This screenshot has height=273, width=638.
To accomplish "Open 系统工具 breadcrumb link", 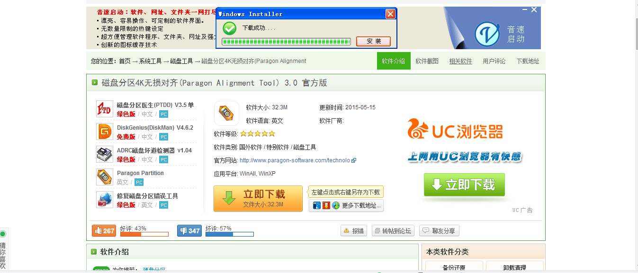I will (151, 61).
